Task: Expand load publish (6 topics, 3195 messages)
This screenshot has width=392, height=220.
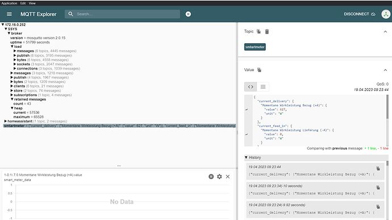Action: [15, 55]
